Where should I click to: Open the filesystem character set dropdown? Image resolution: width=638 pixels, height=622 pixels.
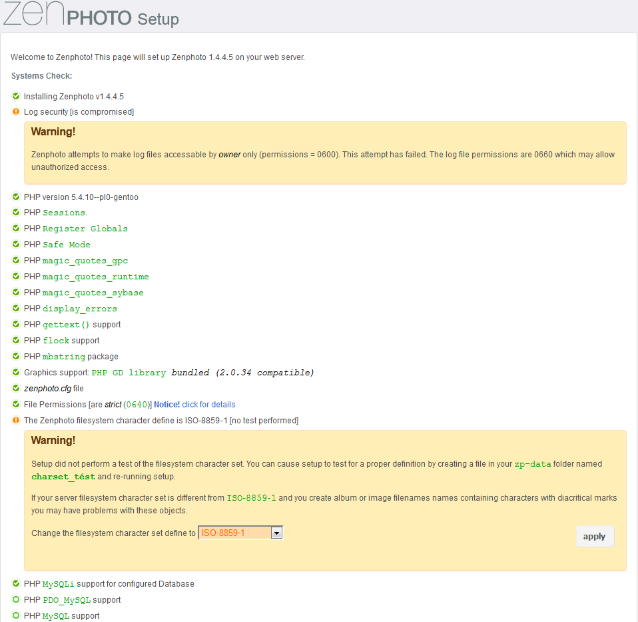coord(240,533)
